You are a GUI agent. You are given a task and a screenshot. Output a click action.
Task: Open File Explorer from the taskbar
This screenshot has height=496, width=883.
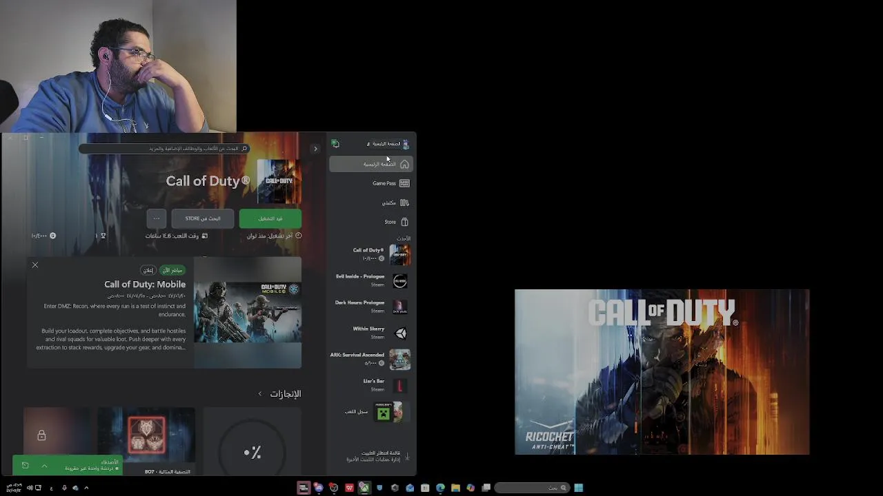point(455,488)
